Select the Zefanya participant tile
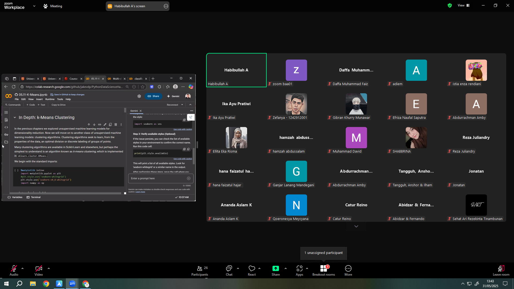The image size is (514, 289). click(296, 104)
